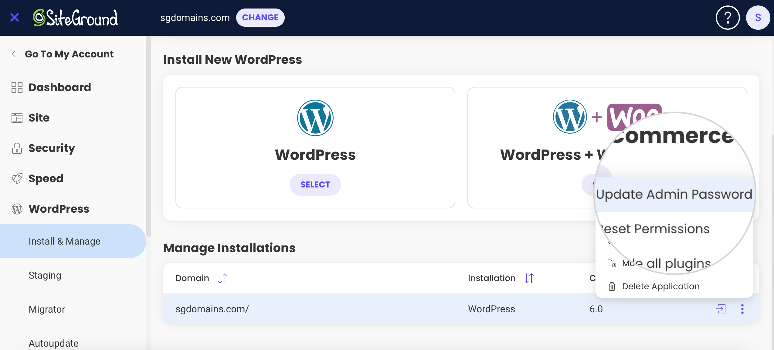Click the Dashboard grid icon
The width and height of the screenshot is (774, 350).
point(17,87)
